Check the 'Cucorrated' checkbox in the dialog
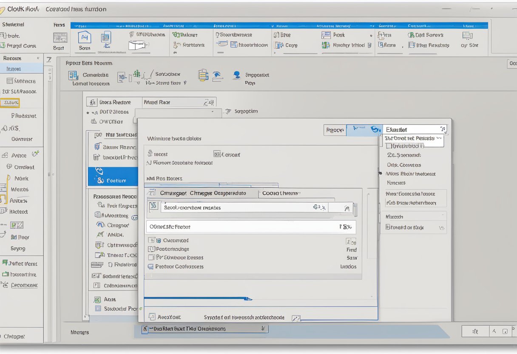This screenshot has width=517, height=354. [152, 240]
